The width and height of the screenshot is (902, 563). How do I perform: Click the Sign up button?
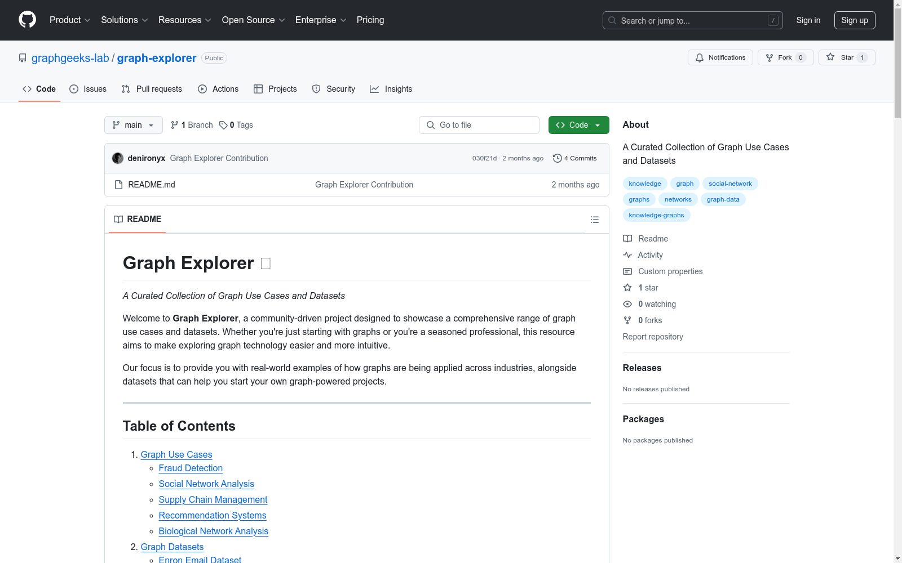click(855, 20)
